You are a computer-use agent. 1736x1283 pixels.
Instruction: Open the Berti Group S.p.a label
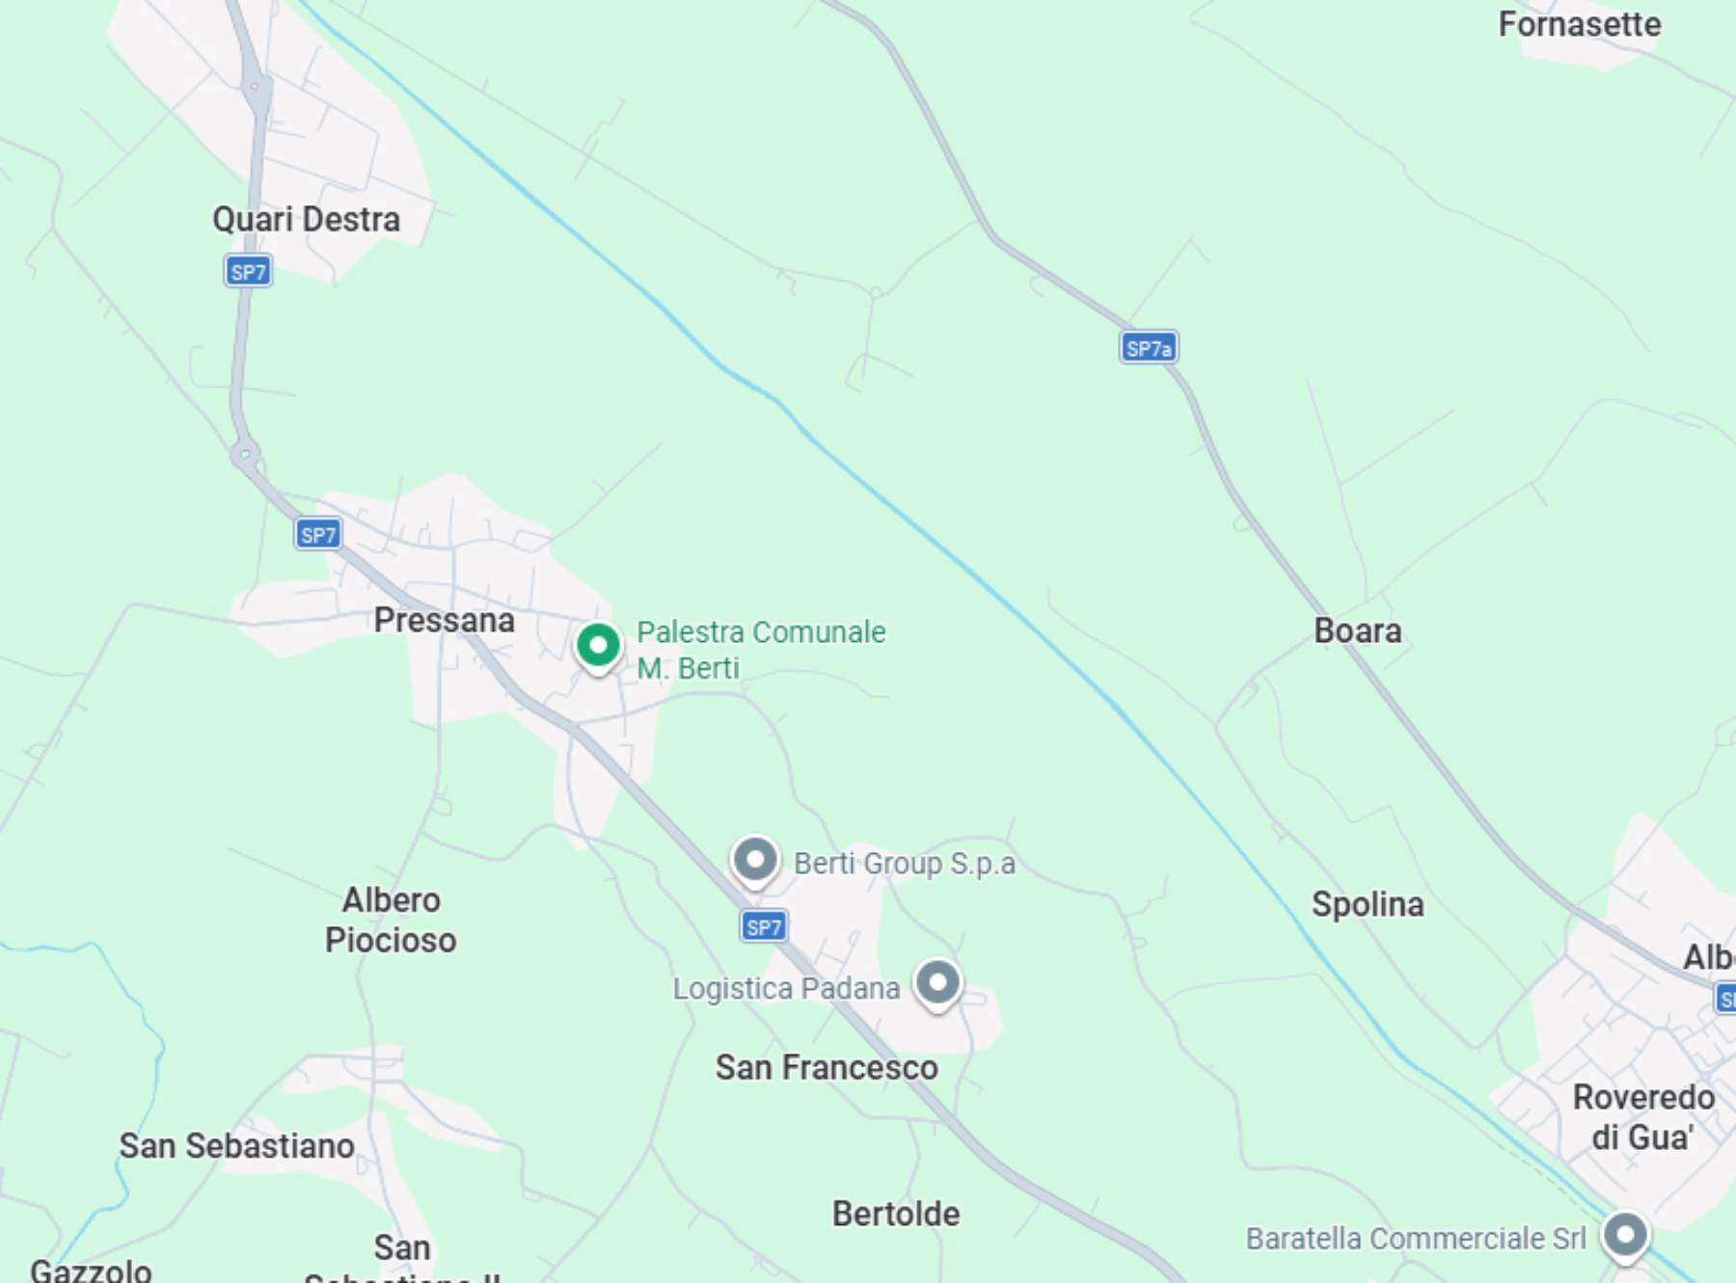point(905,864)
